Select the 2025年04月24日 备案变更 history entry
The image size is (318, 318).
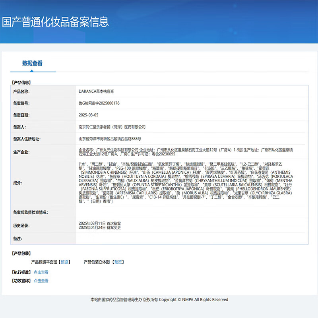100,228
